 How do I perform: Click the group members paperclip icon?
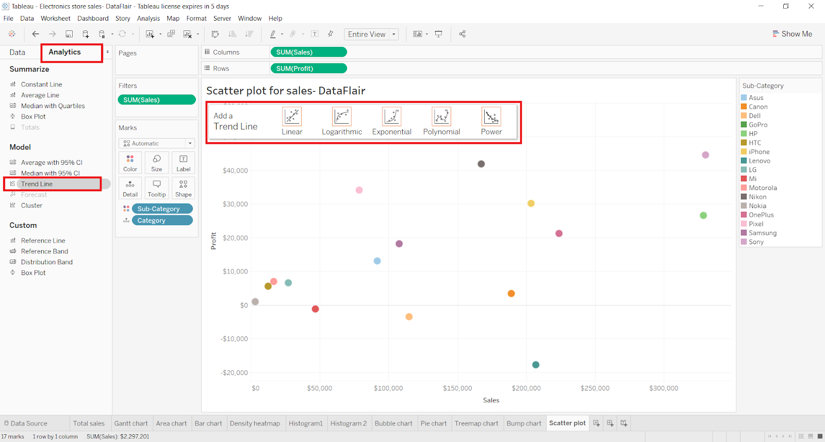[x=293, y=34]
